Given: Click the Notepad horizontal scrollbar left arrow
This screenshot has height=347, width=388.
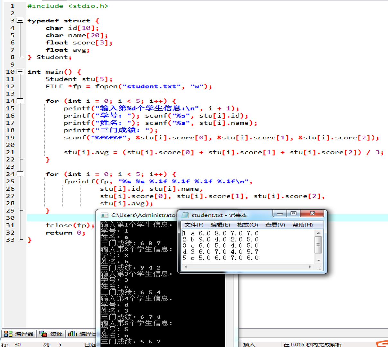Looking at the screenshot, I should click(185, 267).
